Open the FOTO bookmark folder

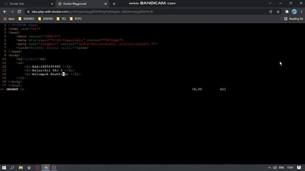pyautogui.click(x=76, y=19)
